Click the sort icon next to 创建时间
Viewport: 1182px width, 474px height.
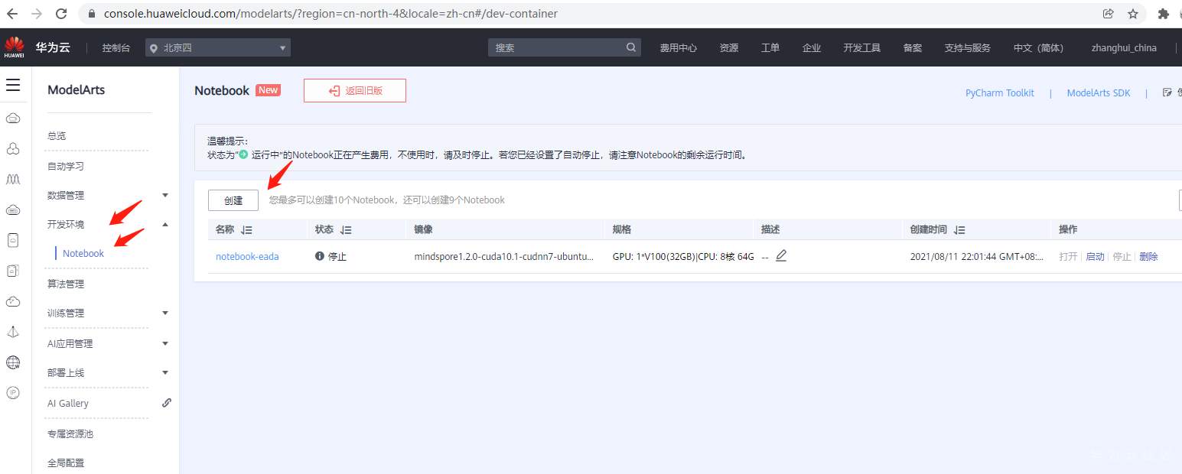pos(959,230)
